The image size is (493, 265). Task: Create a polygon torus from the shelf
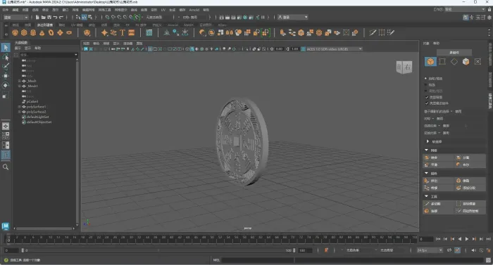pos(51,32)
